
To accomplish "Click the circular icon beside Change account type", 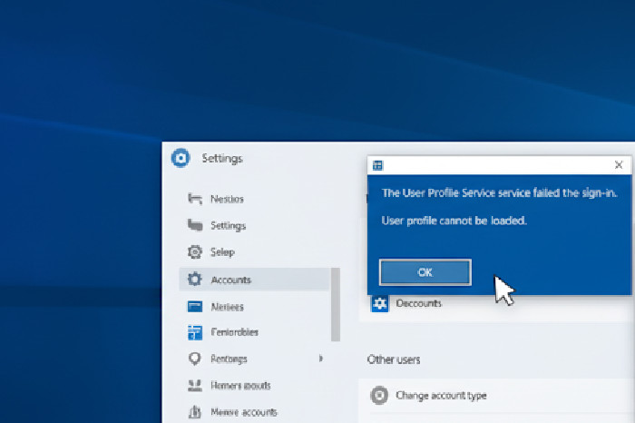I will 379,396.
